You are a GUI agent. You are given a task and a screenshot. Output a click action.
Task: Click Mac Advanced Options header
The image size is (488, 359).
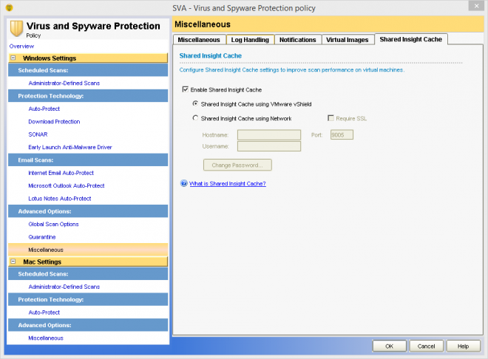pyautogui.click(x=88, y=325)
